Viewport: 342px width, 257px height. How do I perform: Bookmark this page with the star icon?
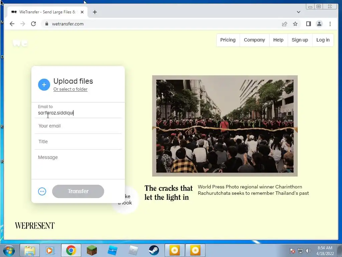pos(295,24)
